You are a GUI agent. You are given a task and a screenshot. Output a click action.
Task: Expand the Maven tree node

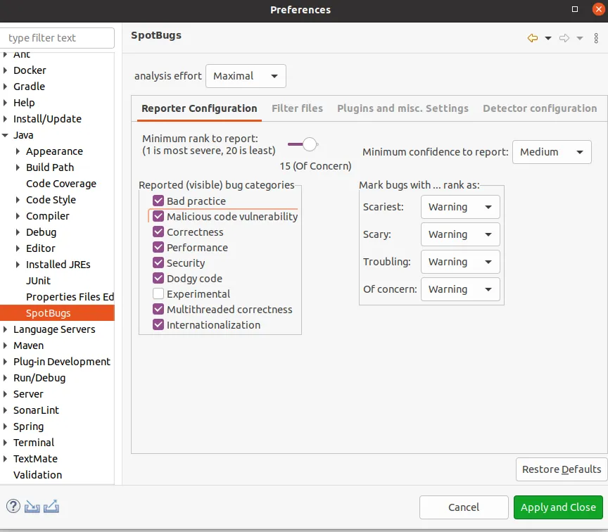click(5, 346)
